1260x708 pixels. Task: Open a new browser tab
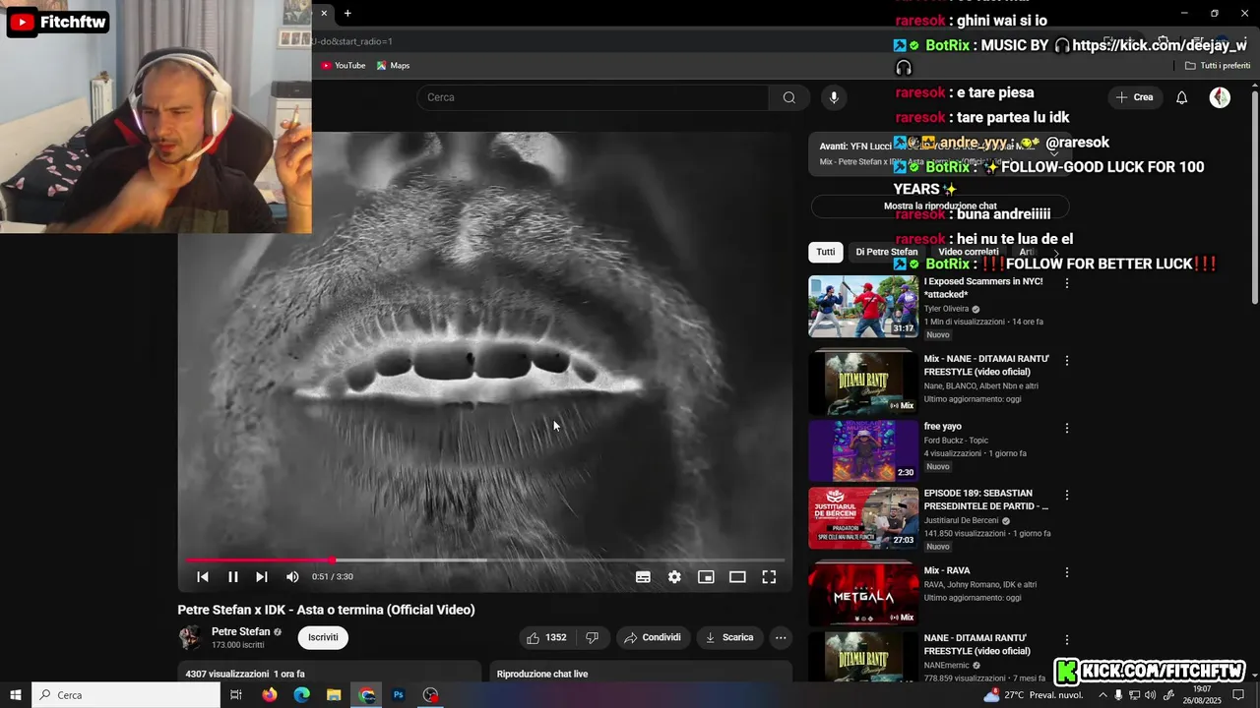[x=347, y=13]
